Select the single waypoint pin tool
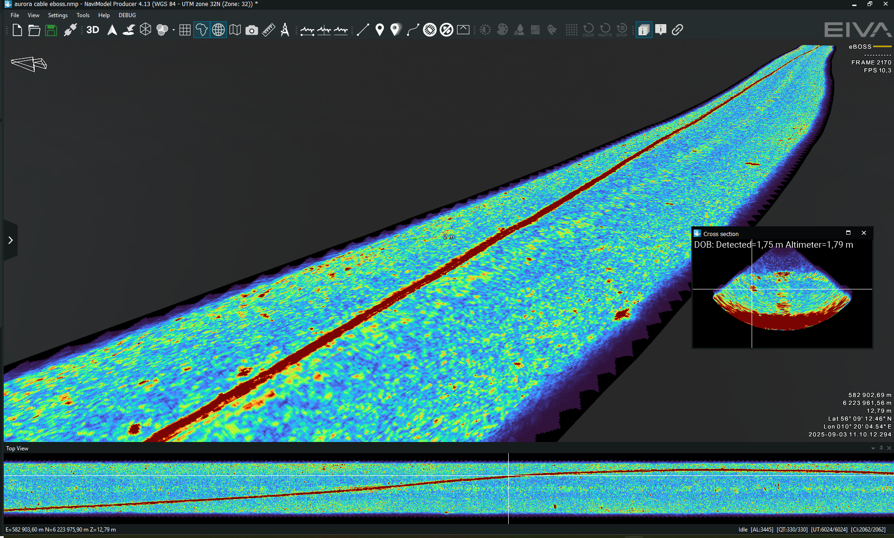 [380, 29]
